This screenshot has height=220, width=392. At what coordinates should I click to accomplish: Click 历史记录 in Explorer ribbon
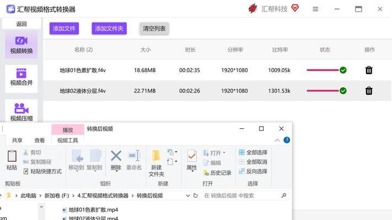click(217, 173)
